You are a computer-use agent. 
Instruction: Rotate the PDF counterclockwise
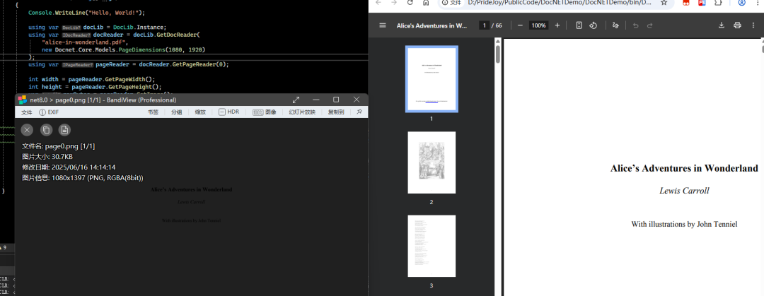coord(594,25)
